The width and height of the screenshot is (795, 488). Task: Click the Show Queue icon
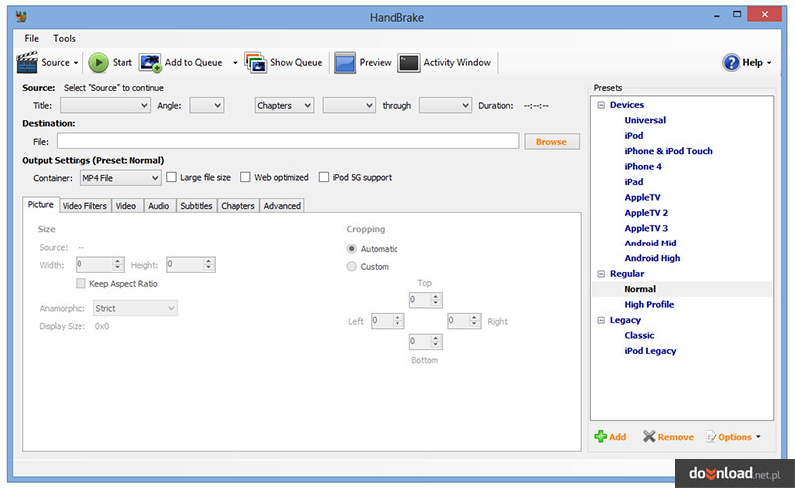pyautogui.click(x=255, y=62)
